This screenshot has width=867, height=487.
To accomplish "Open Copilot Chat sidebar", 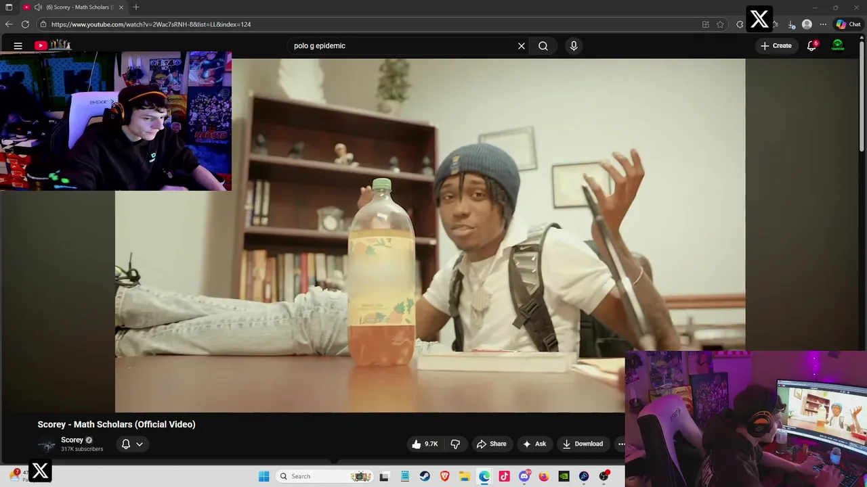I will [848, 24].
